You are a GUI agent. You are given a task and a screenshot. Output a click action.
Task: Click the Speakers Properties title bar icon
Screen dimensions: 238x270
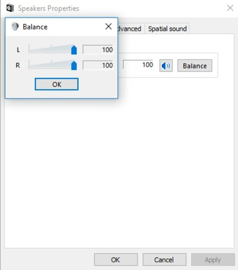10,8
